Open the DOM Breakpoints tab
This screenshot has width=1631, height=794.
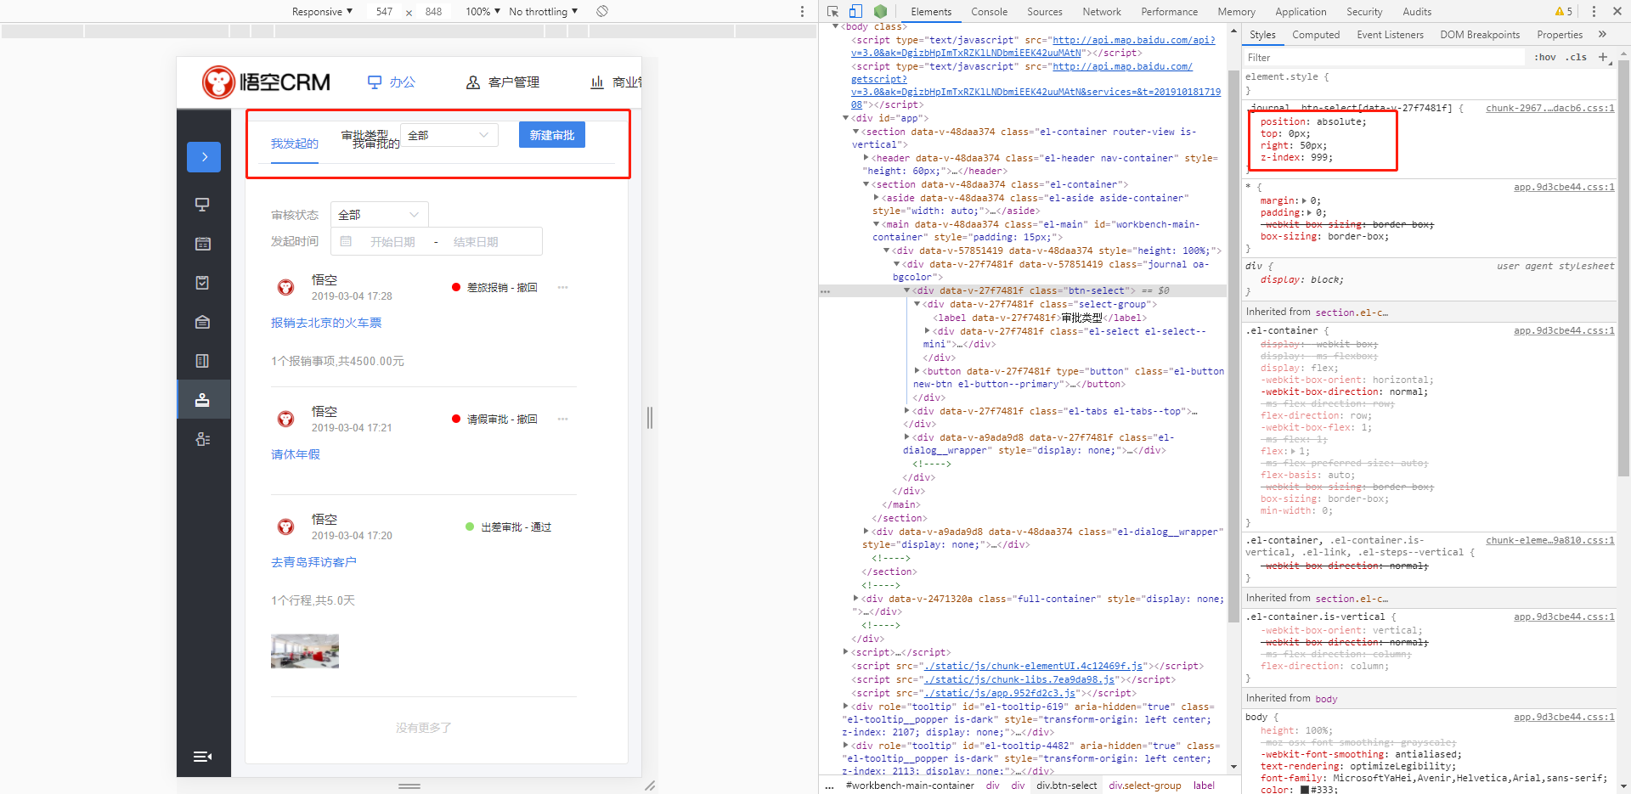coord(1480,35)
